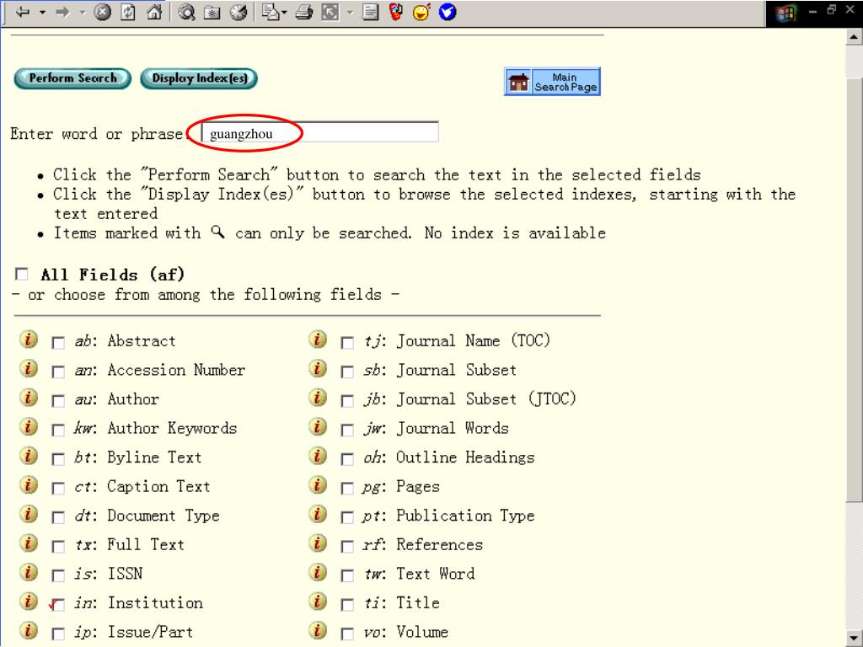The image size is (863, 647).
Task: Click the red phone toolbar icon
Action: pos(396,12)
